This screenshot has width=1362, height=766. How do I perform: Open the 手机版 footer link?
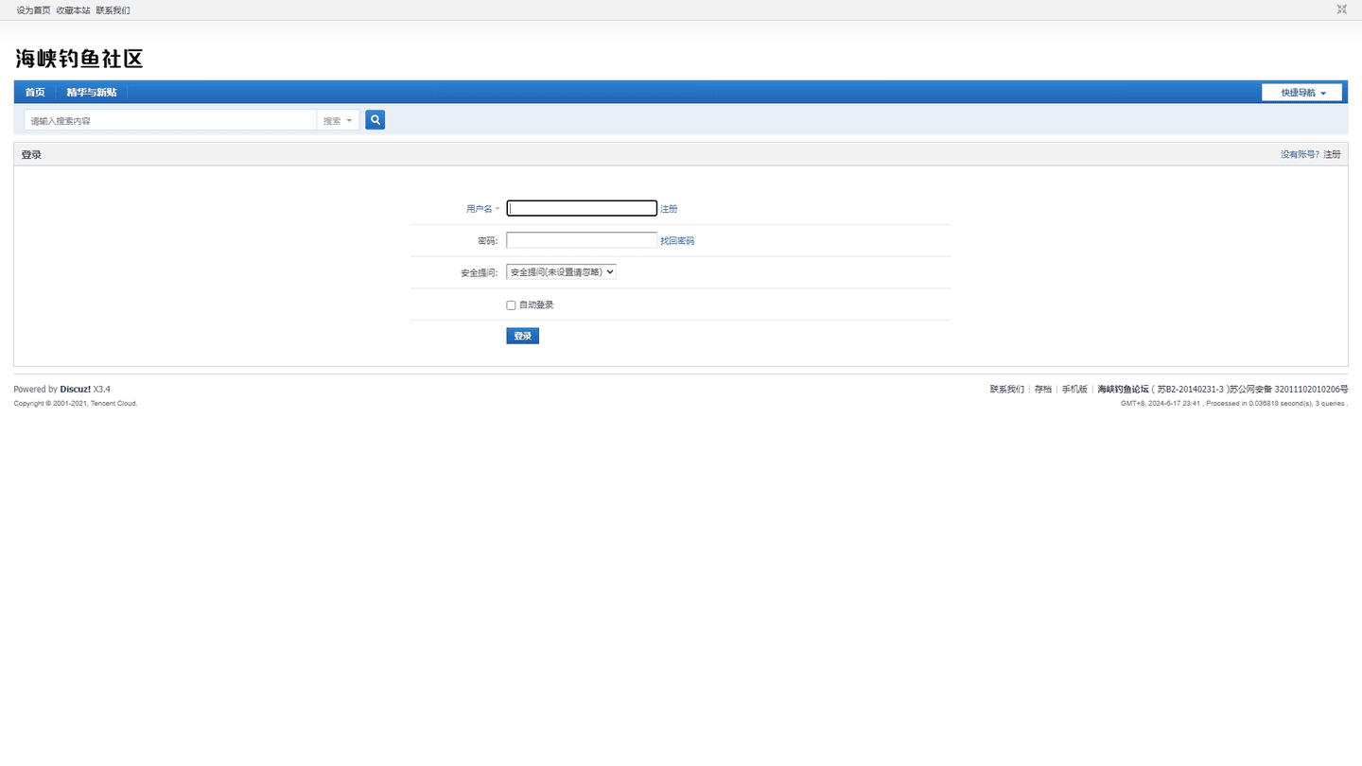pyautogui.click(x=1074, y=390)
